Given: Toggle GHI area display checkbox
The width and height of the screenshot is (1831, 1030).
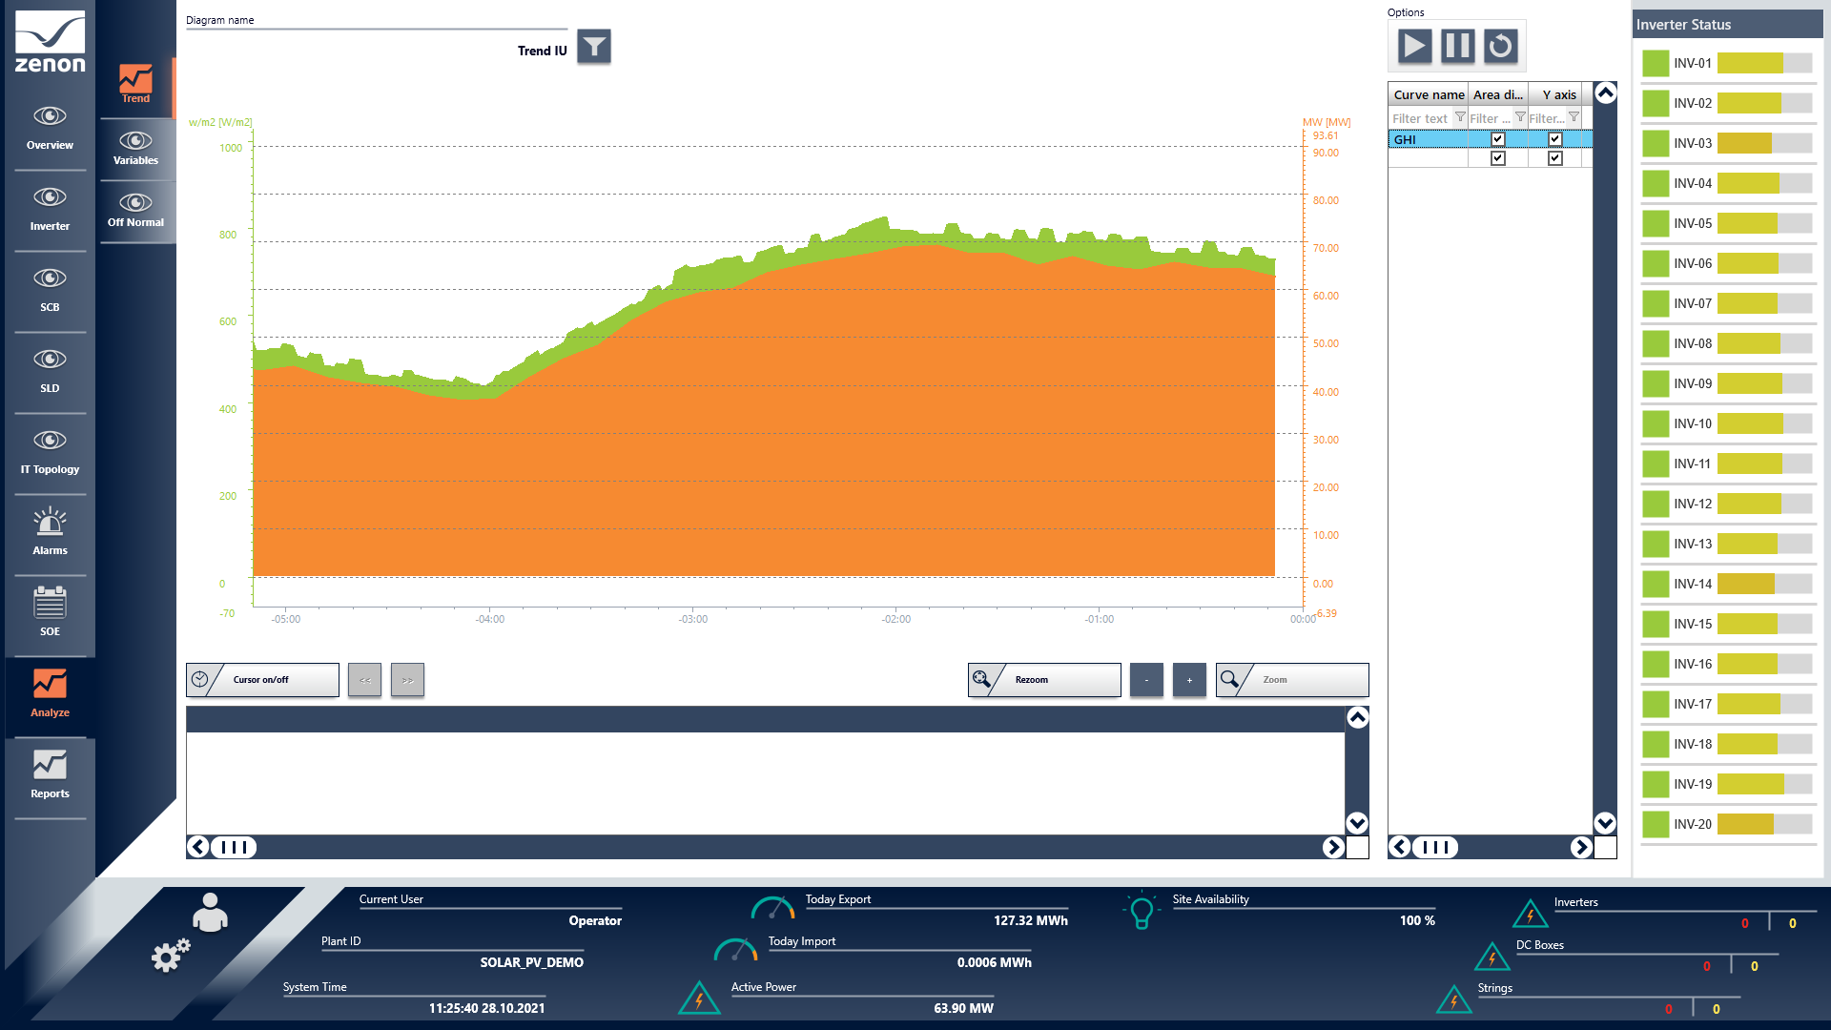Looking at the screenshot, I should pos(1497,139).
